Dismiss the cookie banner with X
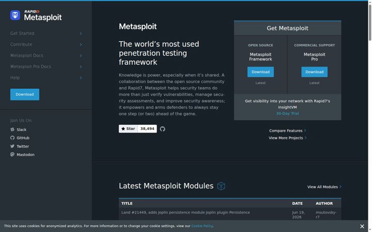This screenshot has width=372, height=232. [x=362, y=226]
